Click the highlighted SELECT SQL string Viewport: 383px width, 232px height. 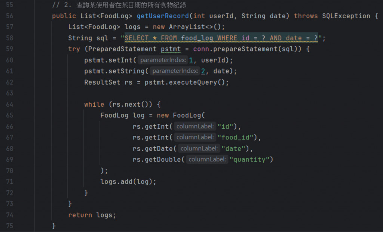click(x=221, y=38)
